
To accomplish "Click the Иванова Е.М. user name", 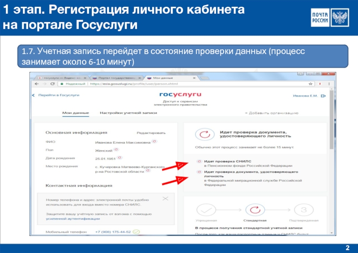I will click(x=305, y=96).
